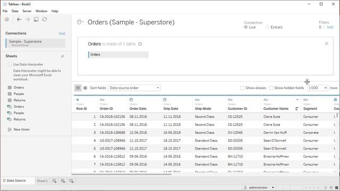The height and width of the screenshot is (191, 340).
Task: Open the administrator user dropdown
Action: pos(273,187)
